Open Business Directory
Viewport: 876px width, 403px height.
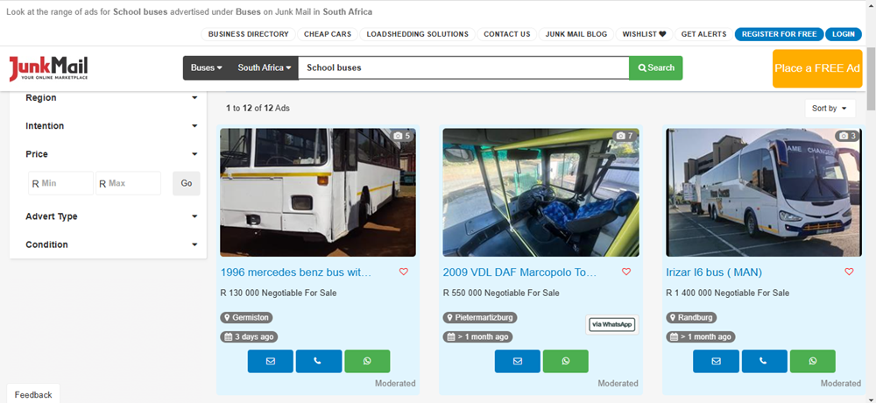tap(248, 34)
